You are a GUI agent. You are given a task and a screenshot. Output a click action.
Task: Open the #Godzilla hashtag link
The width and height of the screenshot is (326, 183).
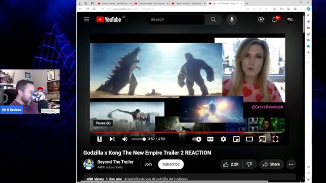pos(159,179)
